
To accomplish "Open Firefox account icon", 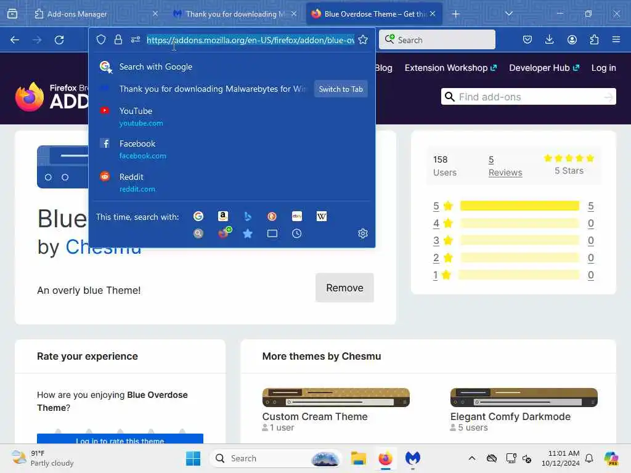I will pyautogui.click(x=572, y=39).
